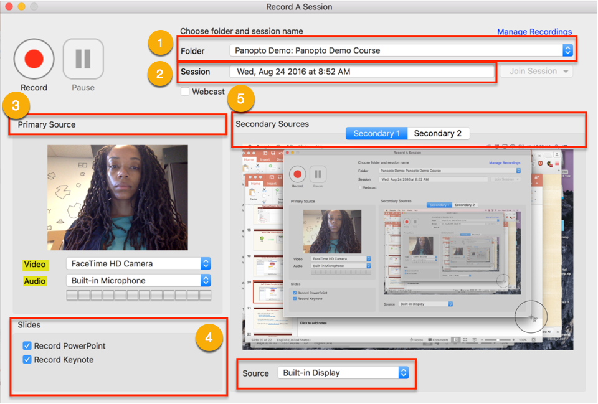Open the Video dropdown set to FaceTime HD Camera
This screenshot has width=598, height=404.
tap(139, 264)
